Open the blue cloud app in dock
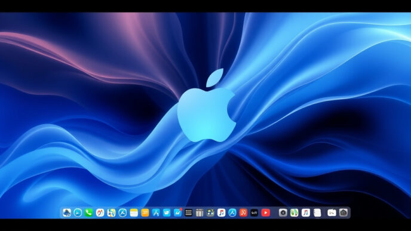This screenshot has width=411, height=231. pos(66,212)
